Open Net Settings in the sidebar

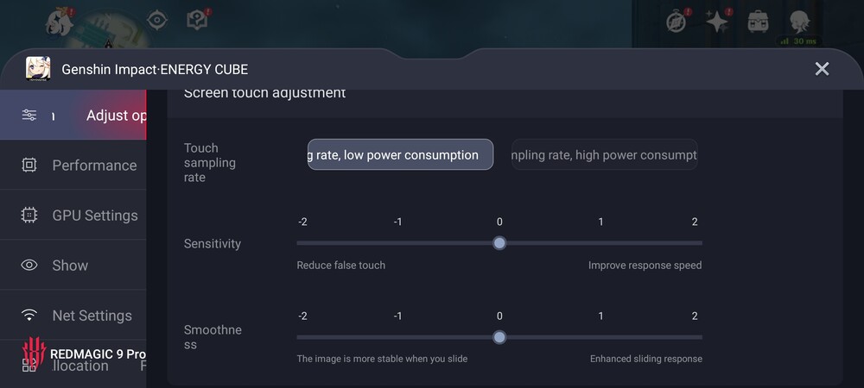(73, 315)
